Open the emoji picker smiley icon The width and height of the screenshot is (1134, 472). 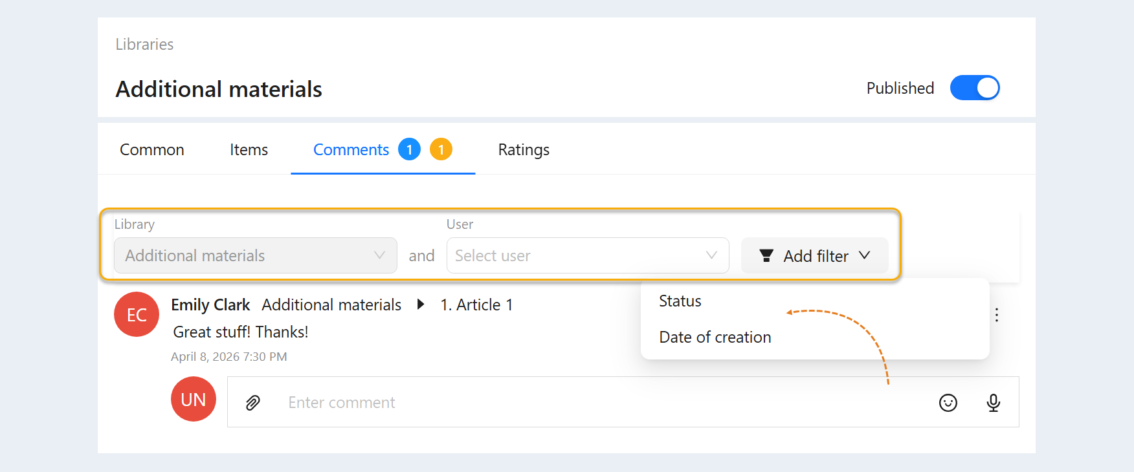click(x=948, y=403)
